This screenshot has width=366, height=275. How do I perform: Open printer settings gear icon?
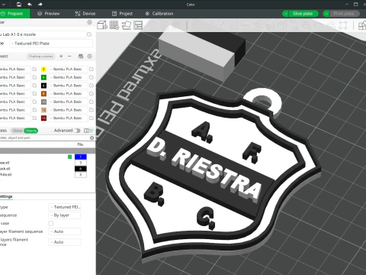pyautogui.click(x=89, y=22)
